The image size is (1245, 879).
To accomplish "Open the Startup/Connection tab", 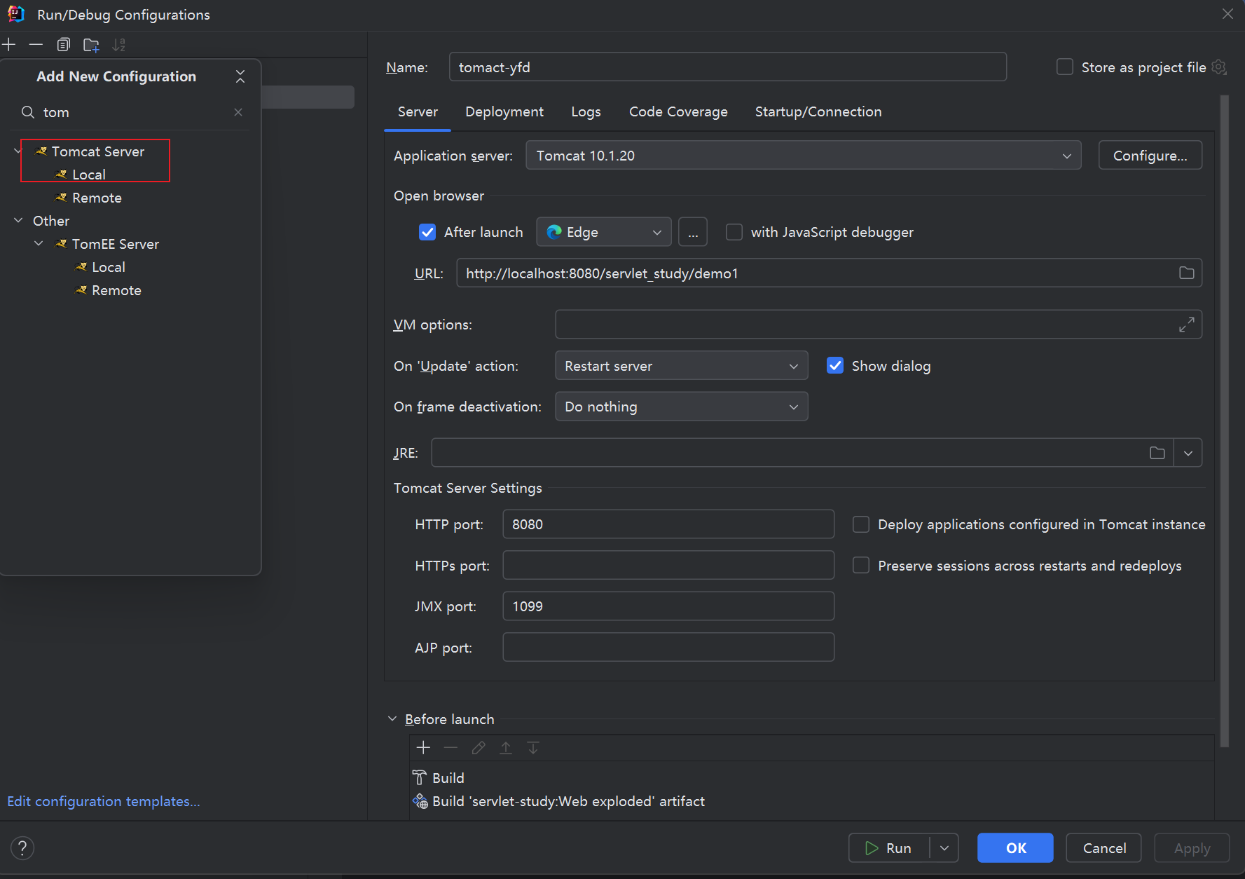I will click(x=818, y=112).
